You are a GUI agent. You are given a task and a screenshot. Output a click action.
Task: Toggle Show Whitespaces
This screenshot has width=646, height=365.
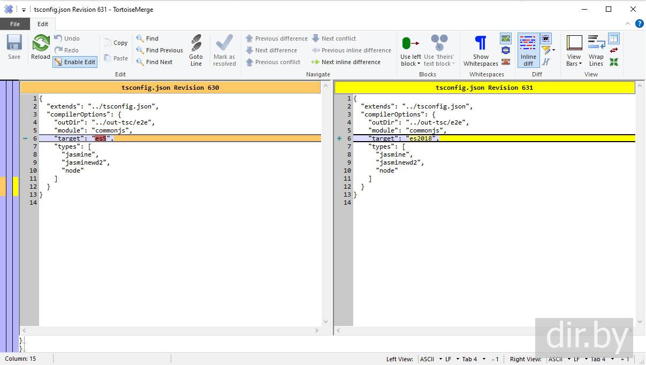481,50
